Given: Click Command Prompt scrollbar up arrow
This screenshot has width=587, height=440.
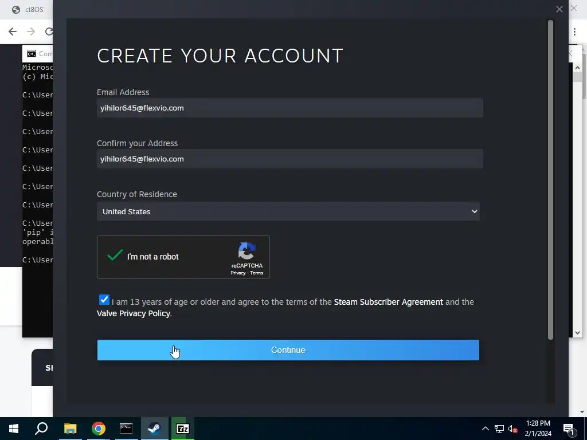Looking at the screenshot, I should [577, 68].
